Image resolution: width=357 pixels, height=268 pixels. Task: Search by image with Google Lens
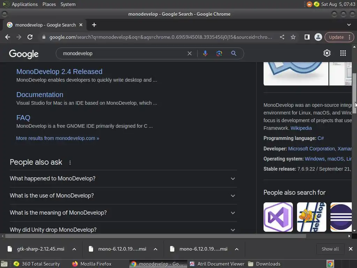pos(219,53)
